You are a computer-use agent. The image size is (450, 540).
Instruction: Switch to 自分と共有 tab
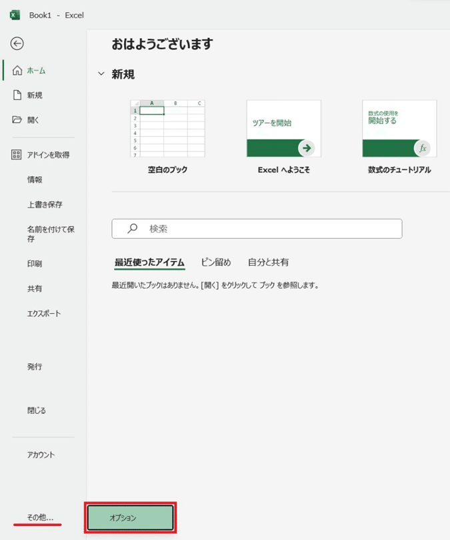coord(269,262)
